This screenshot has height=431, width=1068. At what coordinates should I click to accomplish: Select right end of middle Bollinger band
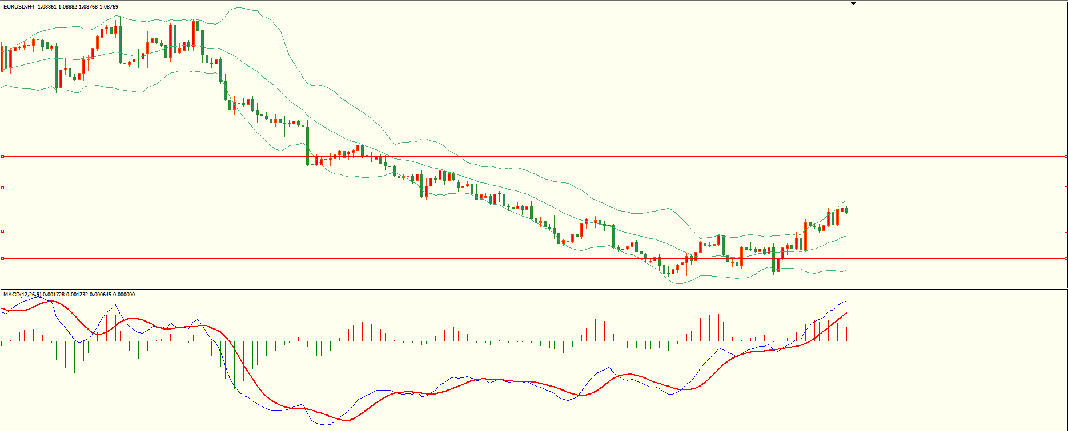tap(846, 235)
